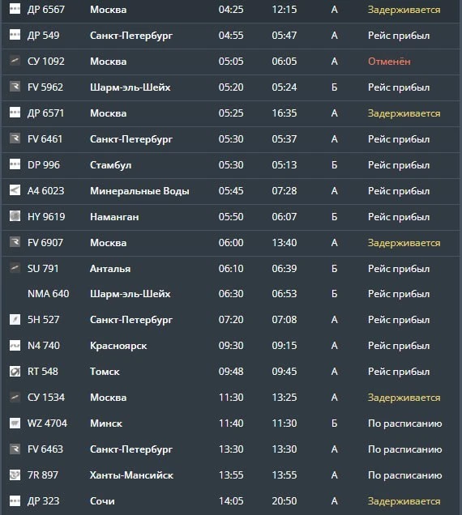The height and width of the screenshot is (515, 462).
Task: Click По расписанию status for Минск flight
Action: [404, 423]
